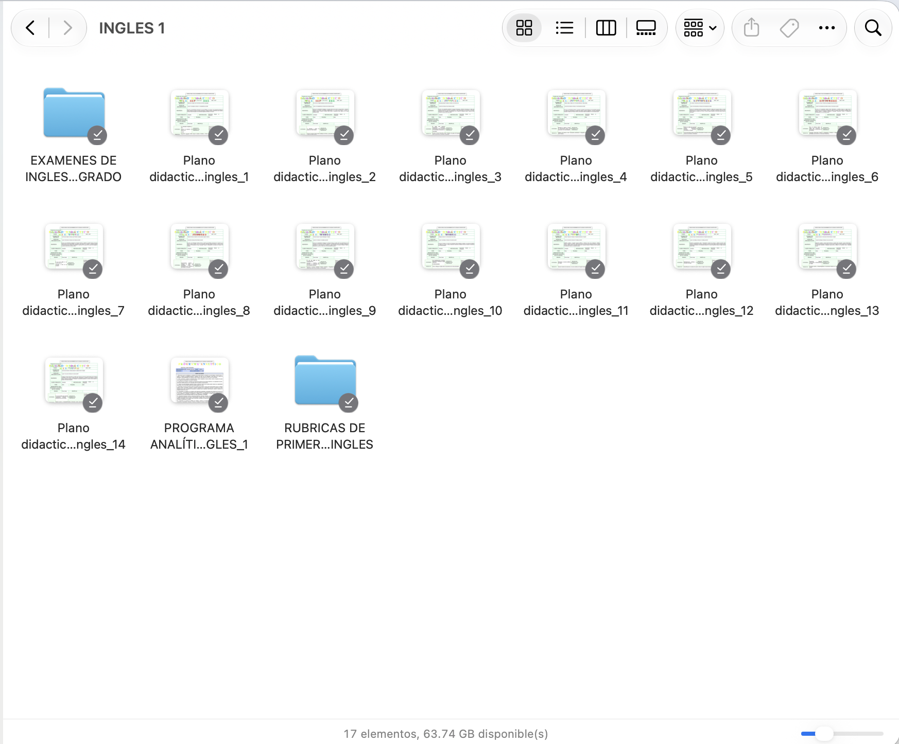Image resolution: width=899 pixels, height=744 pixels.
Task: Select Plano didactic ingles_6 file thumbnail
Action: pyautogui.click(x=828, y=113)
